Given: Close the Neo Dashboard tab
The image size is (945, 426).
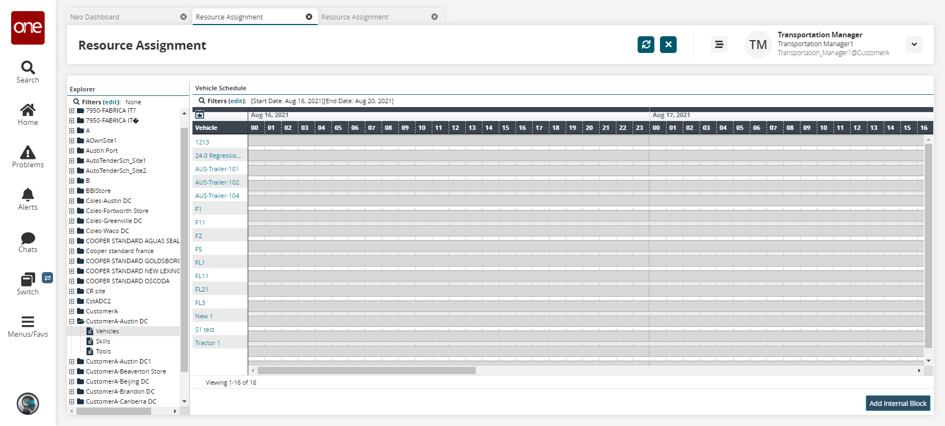Looking at the screenshot, I should tap(184, 17).
